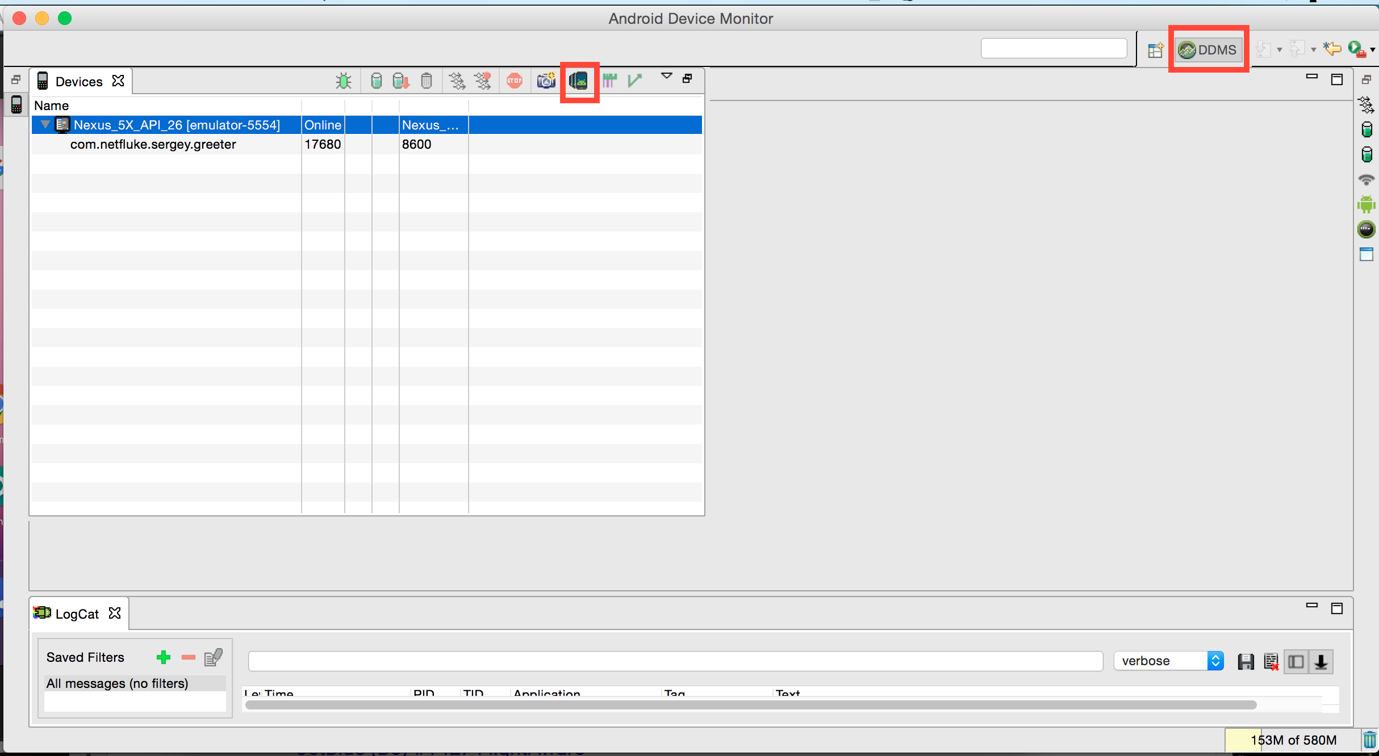Viewport: 1379px width, 756px height.
Task: Take a screen capture with the camera icon
Action: click(x=546, y=81)
